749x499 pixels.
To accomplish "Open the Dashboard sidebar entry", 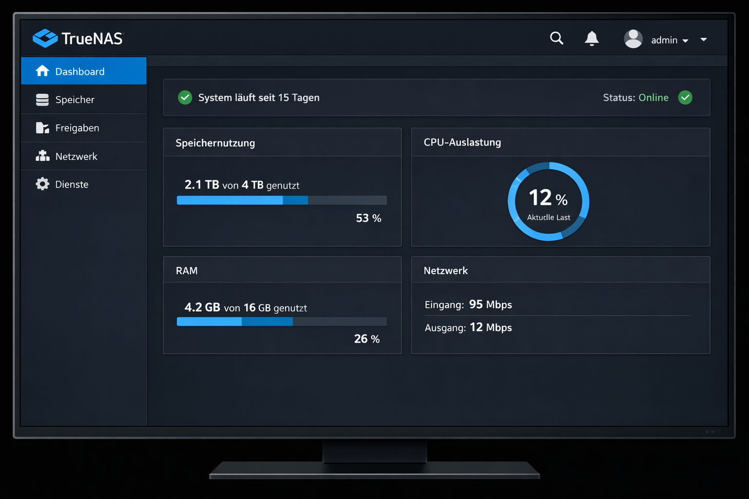I will (x=79, y=71).
